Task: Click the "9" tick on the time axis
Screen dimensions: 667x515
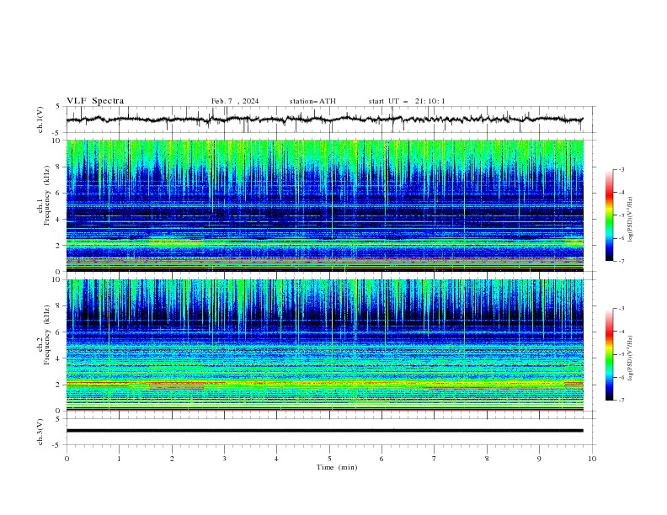Action: [x=539, y=459]
